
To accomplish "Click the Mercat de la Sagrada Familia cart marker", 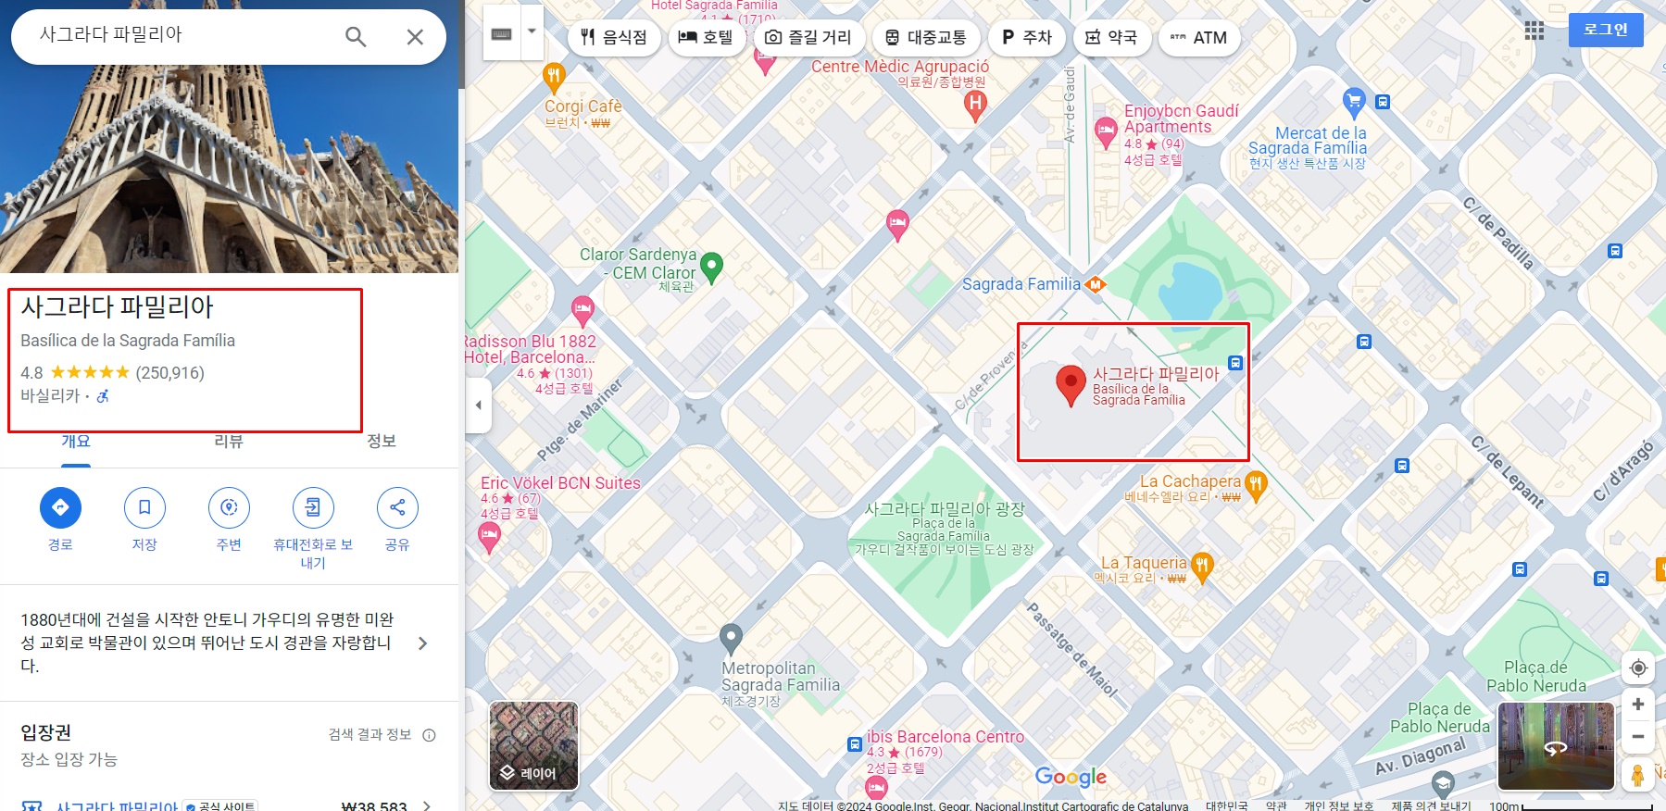I will 1354,101.
